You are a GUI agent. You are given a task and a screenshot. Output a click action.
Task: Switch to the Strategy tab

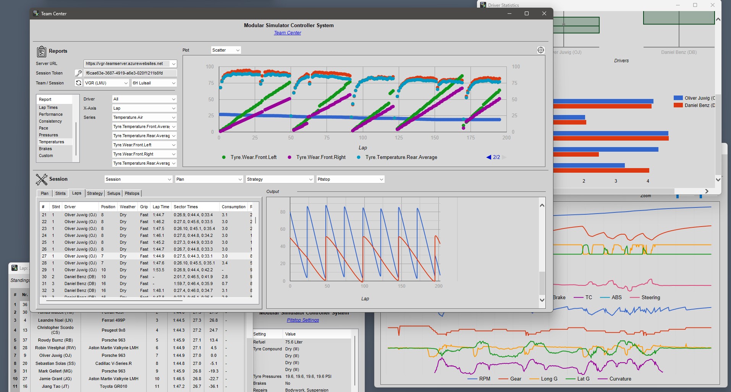[x=95, y=193]
